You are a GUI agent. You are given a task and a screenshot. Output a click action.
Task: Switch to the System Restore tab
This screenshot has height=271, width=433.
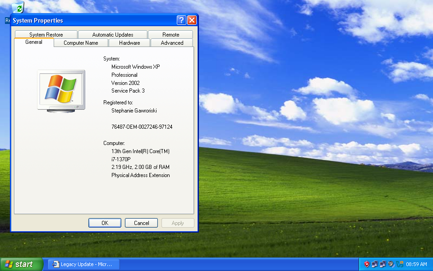click(46, 35)
